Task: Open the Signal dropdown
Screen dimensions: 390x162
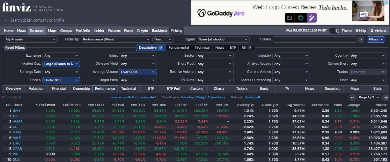Action: pyautogui.click(x=223, y=39)
